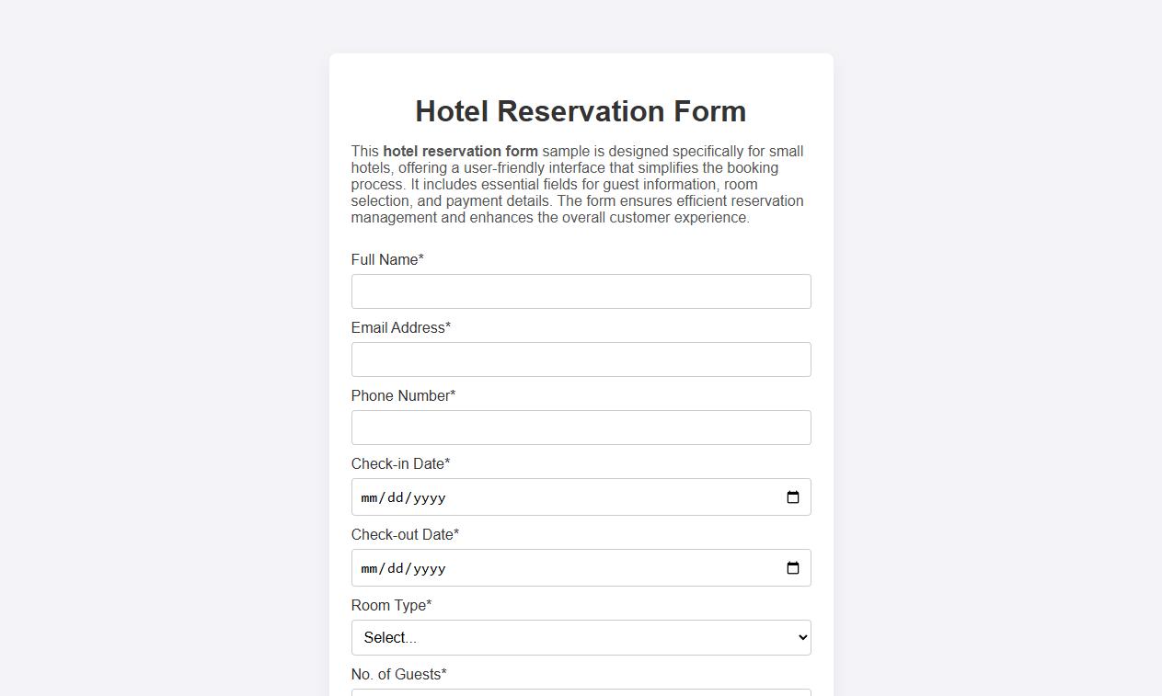Open the check-out date calendar picker
The width and height of the screenshot is (1162, 696).
[792, 567]
